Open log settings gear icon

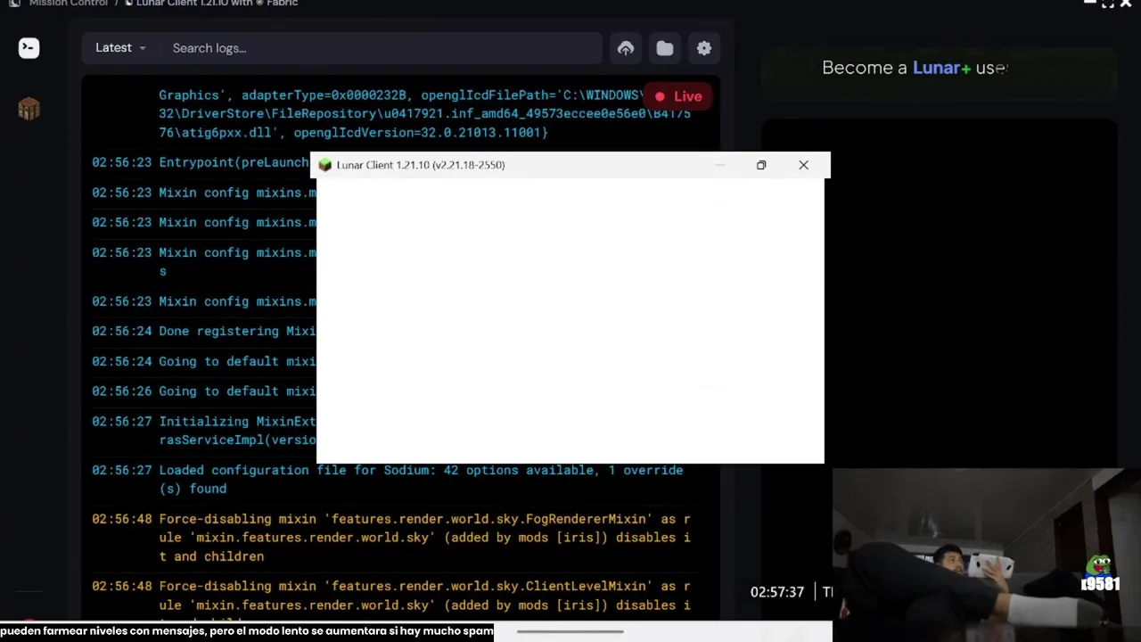704,48
